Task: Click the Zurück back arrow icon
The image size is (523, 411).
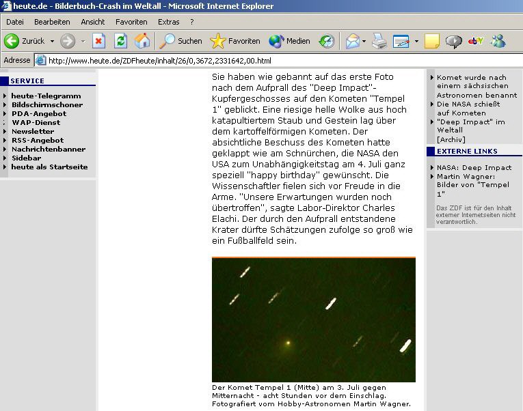Action: (x=12, y=41)
